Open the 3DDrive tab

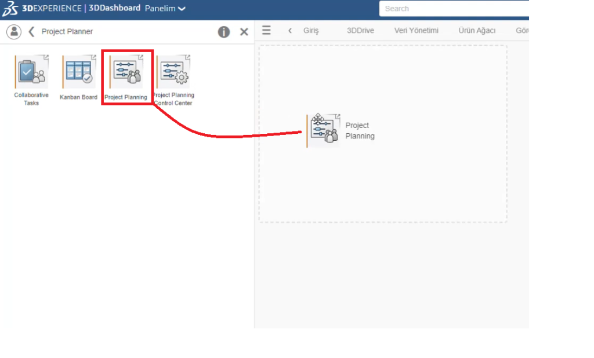coord(360,31)
